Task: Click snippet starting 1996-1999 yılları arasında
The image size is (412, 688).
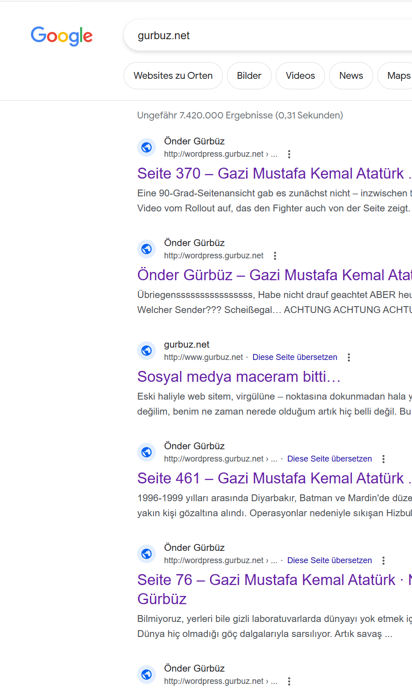Action: click(274, 505)
